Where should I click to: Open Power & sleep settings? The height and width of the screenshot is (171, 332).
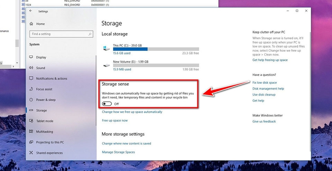[x=46, y=100]
